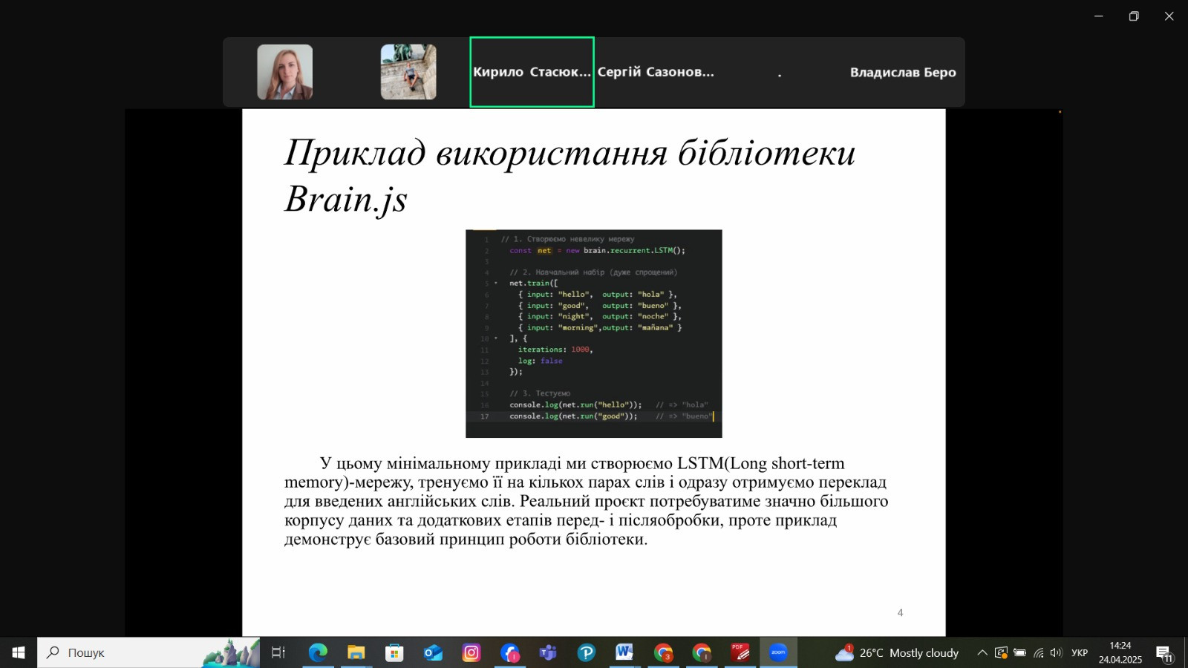Click the Brain.js code screenshot in the slide

pyautogui.click(x=594, y=333)
